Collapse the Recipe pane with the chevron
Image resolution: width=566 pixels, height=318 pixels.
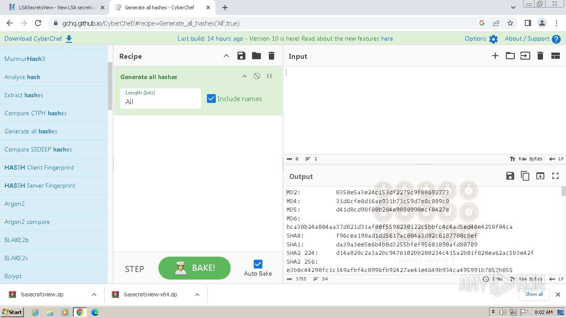pyautogui.click(x=226, y=56)
